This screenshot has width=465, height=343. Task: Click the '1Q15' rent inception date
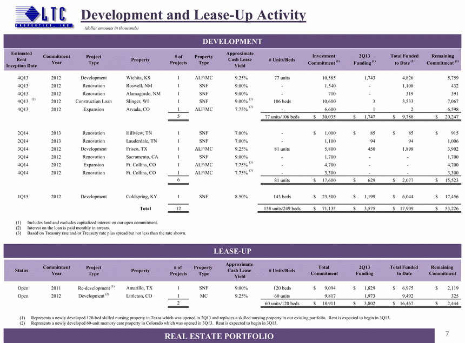tap(23, 197)
